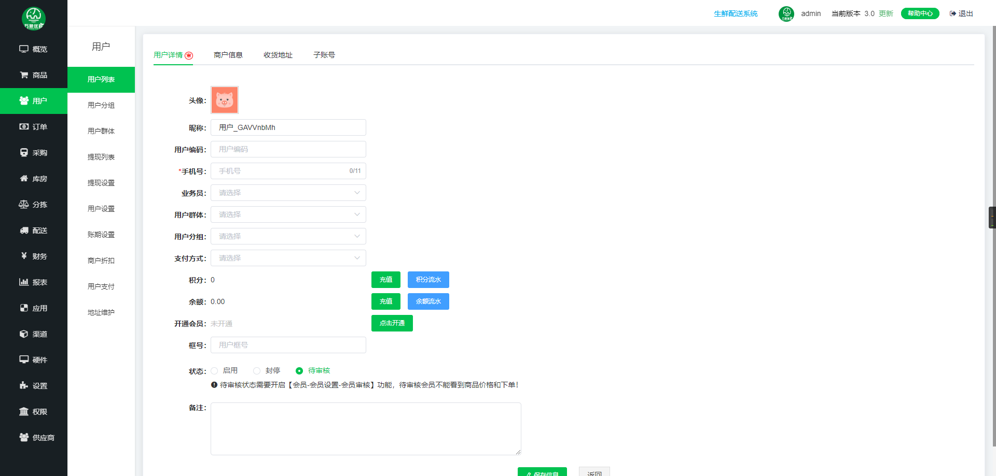The width and height of the screenshot is (996, 476).
Task: Click the 权限 bank building icon
Action: [x=24, y=412]
